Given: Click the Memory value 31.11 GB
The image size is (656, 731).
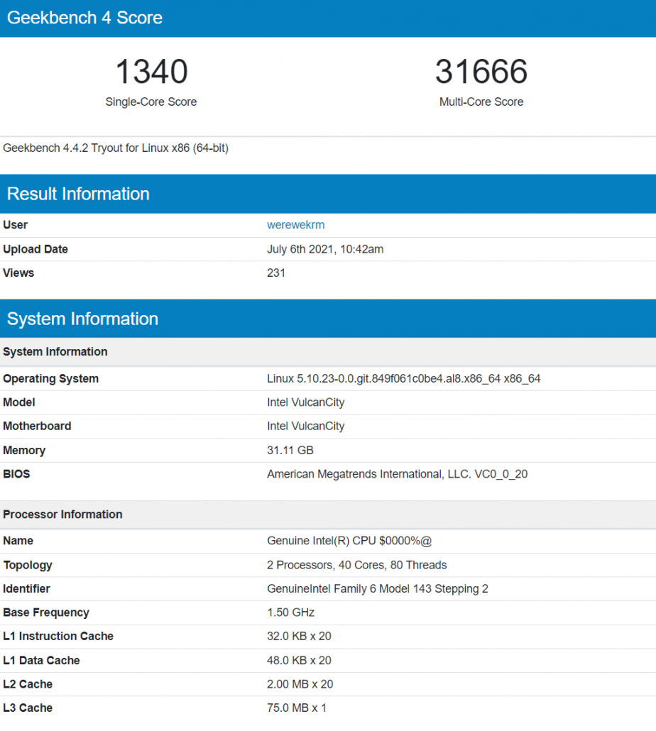Looking at the screenshot, I should 291,450.
